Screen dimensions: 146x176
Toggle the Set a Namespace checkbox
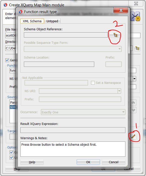click(93, 83)
